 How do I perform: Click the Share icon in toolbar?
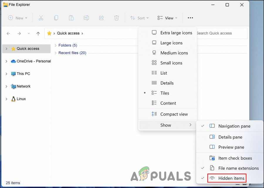[x=101, y=18]
